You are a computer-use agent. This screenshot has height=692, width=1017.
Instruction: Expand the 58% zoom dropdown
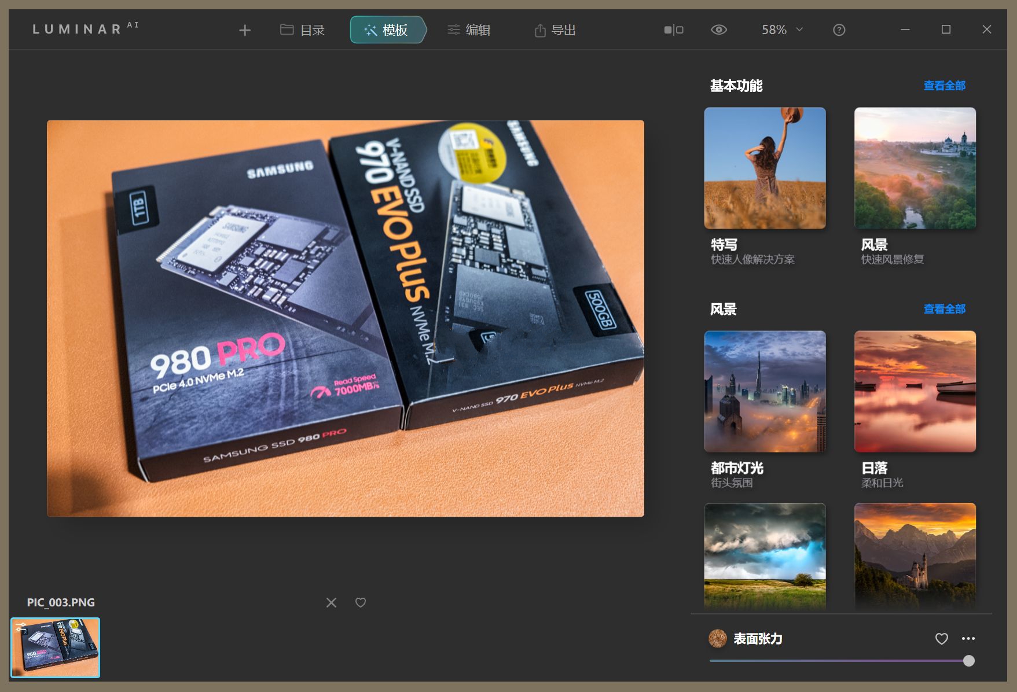click(x=782, y=30)
